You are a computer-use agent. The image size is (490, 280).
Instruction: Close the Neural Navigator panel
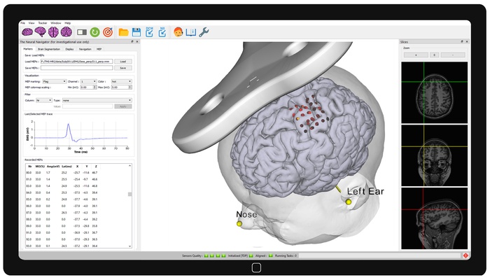[137, 41]
